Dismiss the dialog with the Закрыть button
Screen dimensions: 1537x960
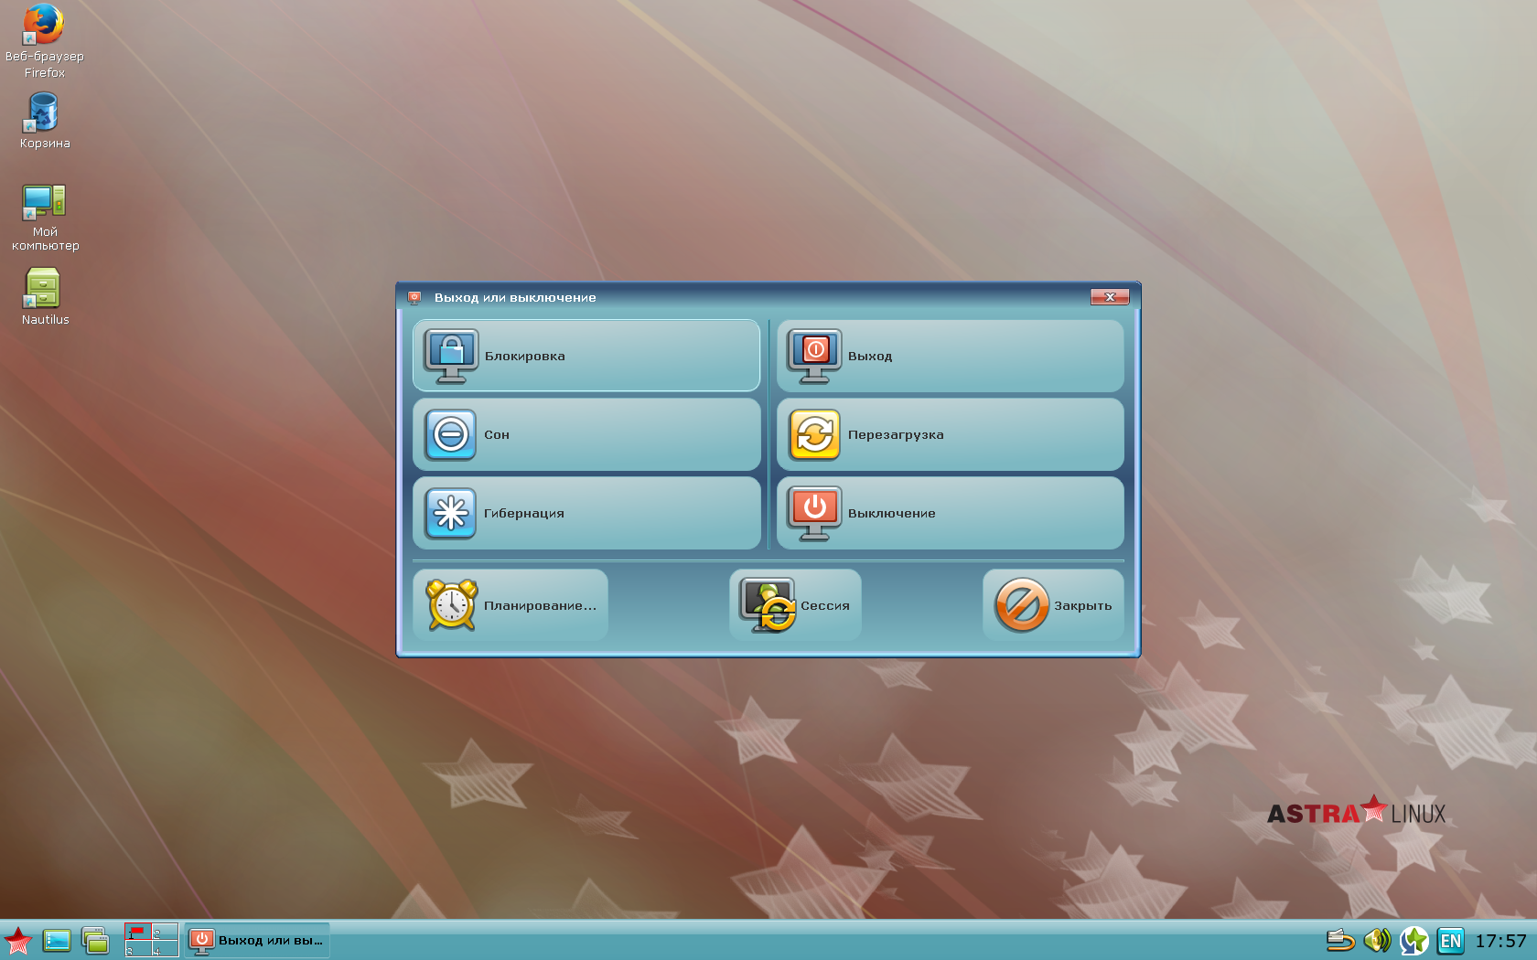(1053, 605)
